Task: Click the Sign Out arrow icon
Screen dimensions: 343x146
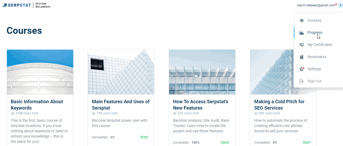Action: pos(301,81)
